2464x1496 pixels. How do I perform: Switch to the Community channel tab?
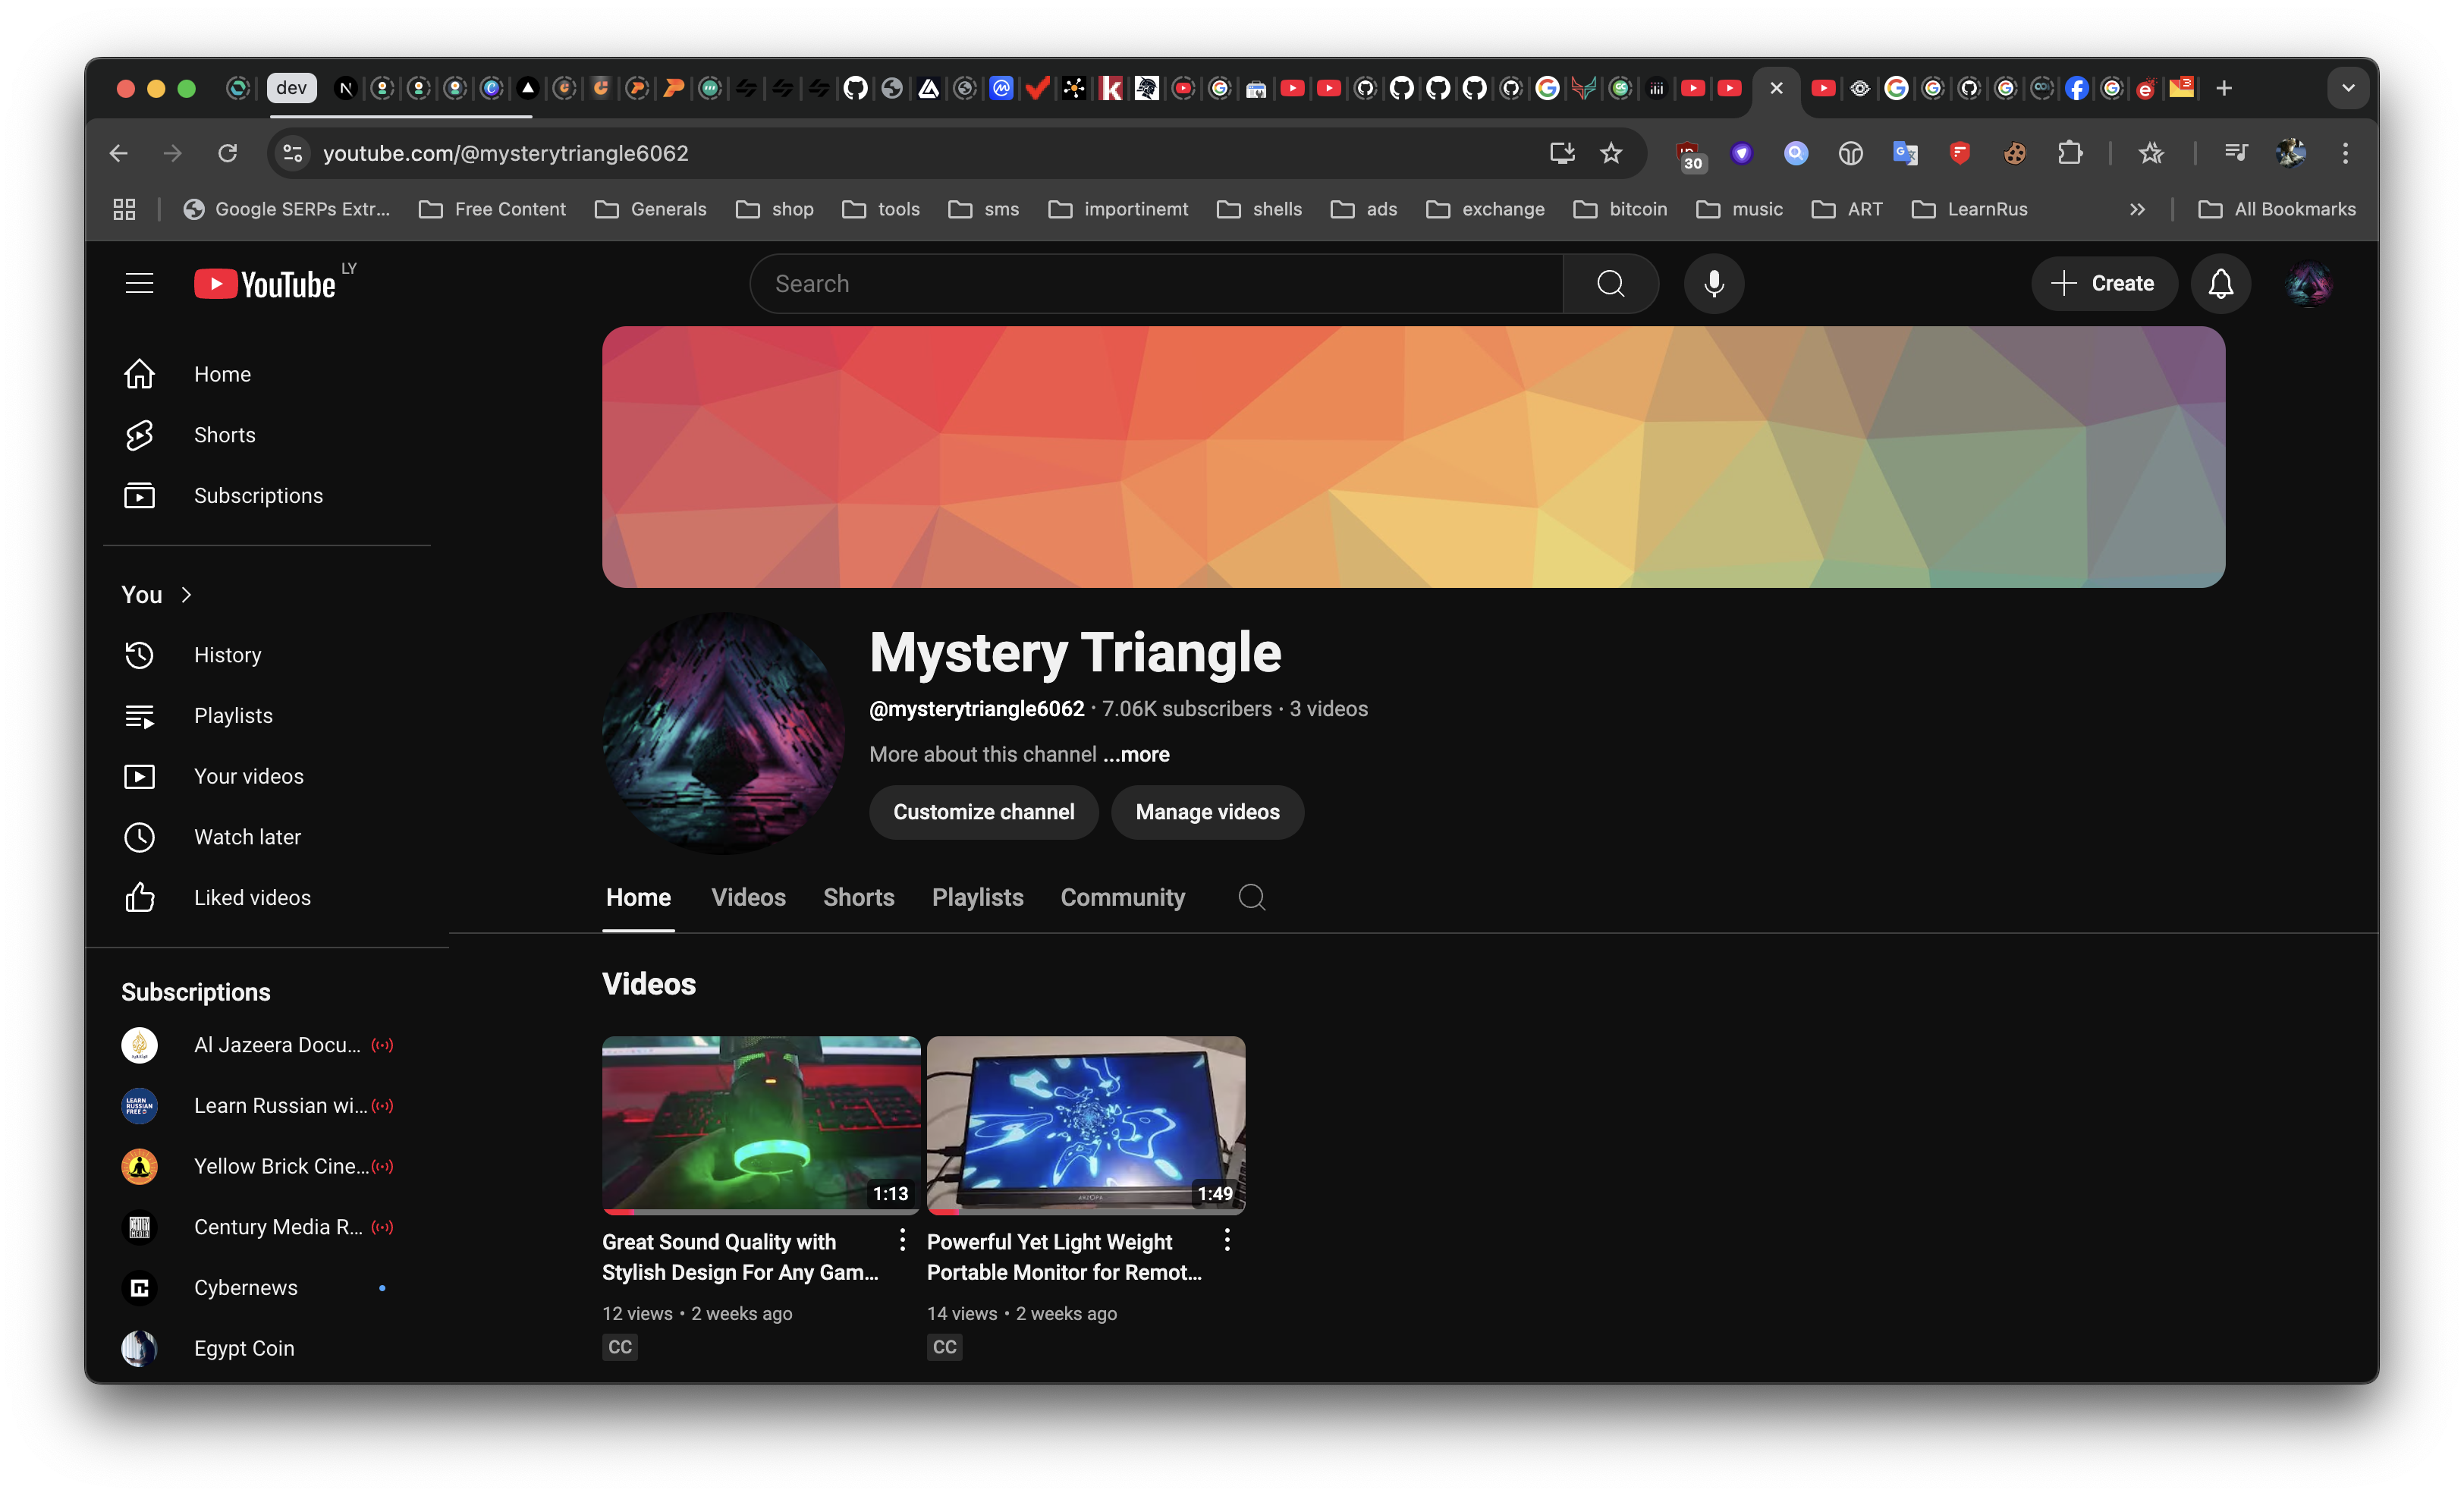(1122, 897)
